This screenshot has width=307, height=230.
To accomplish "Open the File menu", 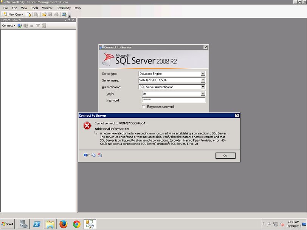I will [6, 8].
